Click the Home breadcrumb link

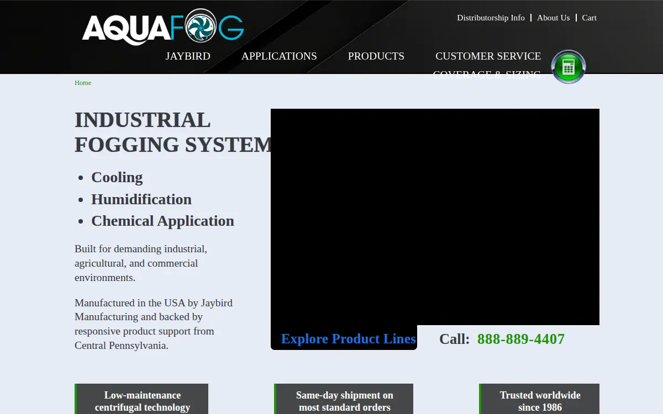pyautogui.click(x=83, y=83)
